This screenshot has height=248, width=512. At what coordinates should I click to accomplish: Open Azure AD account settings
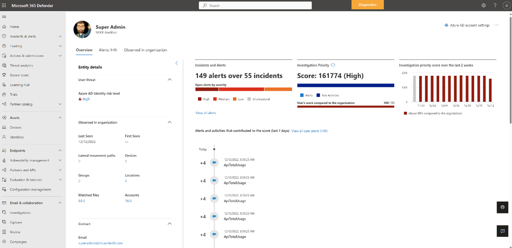(467, 25)
